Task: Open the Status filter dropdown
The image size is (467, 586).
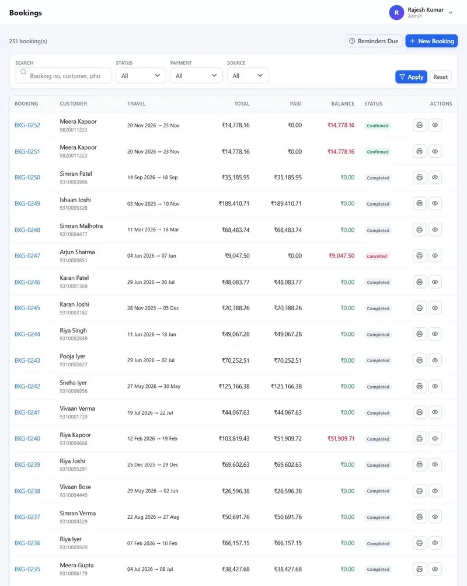Action: [x=140, y=75]
